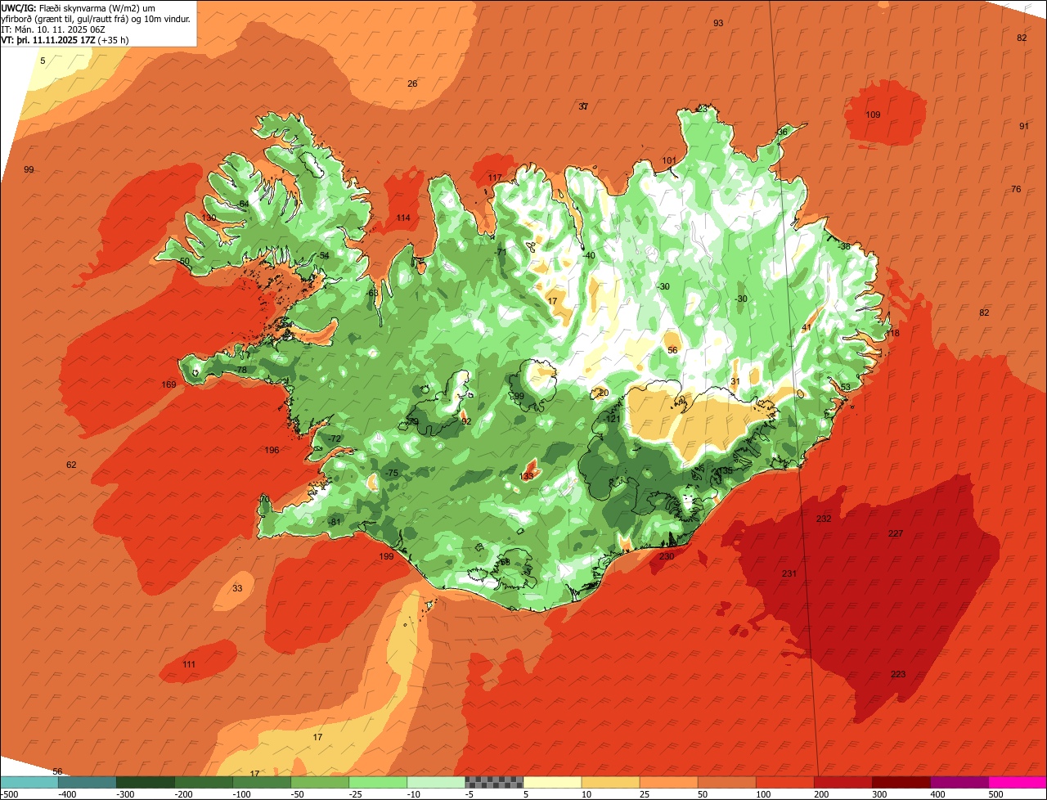This screenshot has width=1047, height=800.
Task: Click the value 53 on the southeast coast
Action: coord(846,387)
